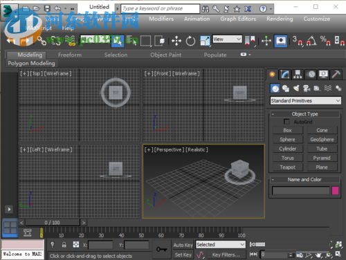Click the Open File folder icon

(x=36, y=9)
